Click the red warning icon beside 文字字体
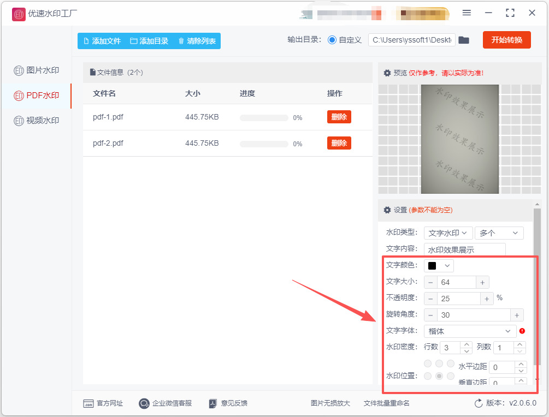Viewport: 549px width, 417px height. [522, 331]
